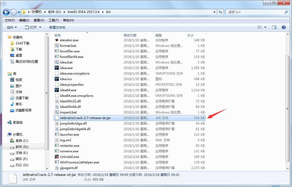The image size is (292, 187).
Task: Open the 系统 (C:) drive
Action: click(x=19, y=140)
